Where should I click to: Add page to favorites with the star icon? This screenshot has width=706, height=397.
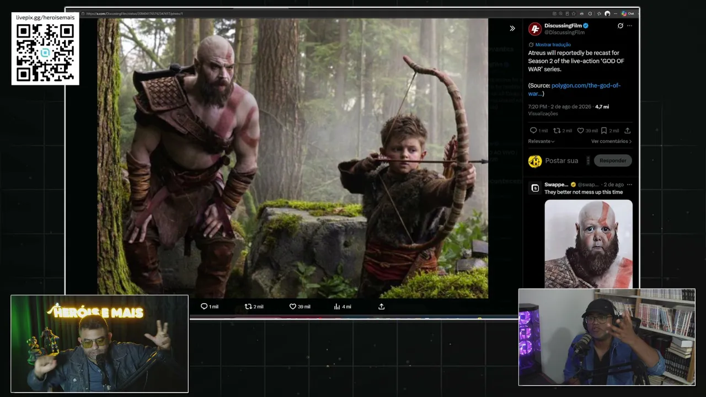(x=574, y=14)
